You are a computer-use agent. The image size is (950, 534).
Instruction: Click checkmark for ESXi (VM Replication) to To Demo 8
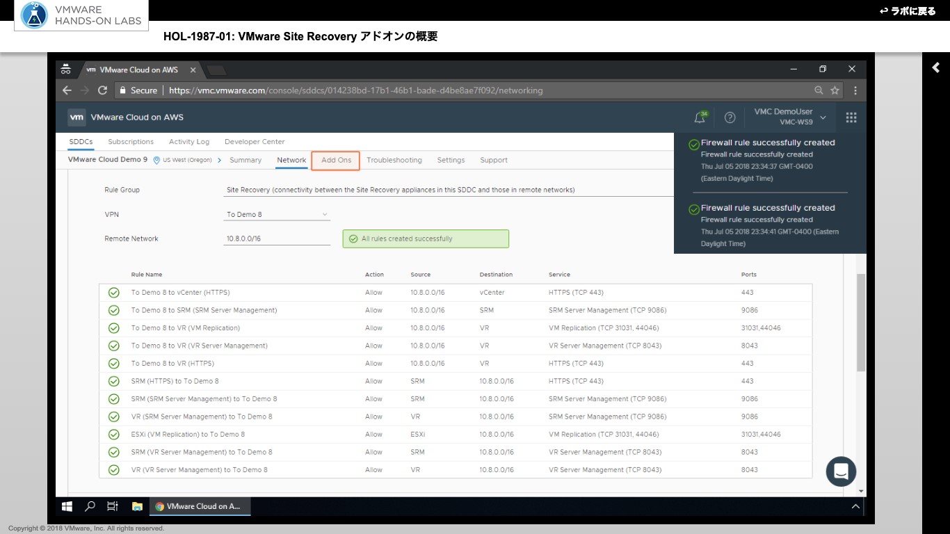coord(113,435)
